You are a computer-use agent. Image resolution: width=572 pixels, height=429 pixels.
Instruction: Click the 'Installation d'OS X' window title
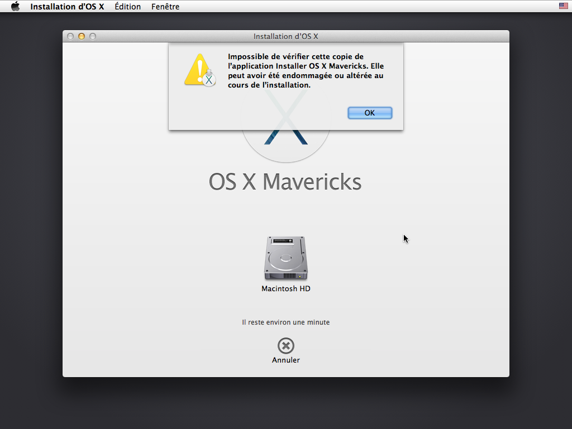pos(286,36)
